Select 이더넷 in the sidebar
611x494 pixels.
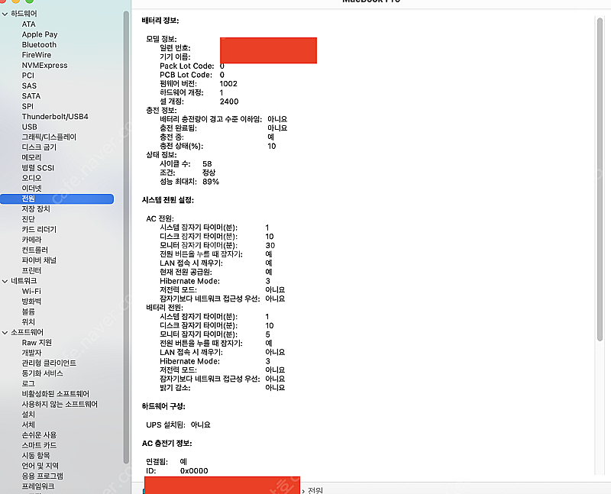[x=31, y=188]
